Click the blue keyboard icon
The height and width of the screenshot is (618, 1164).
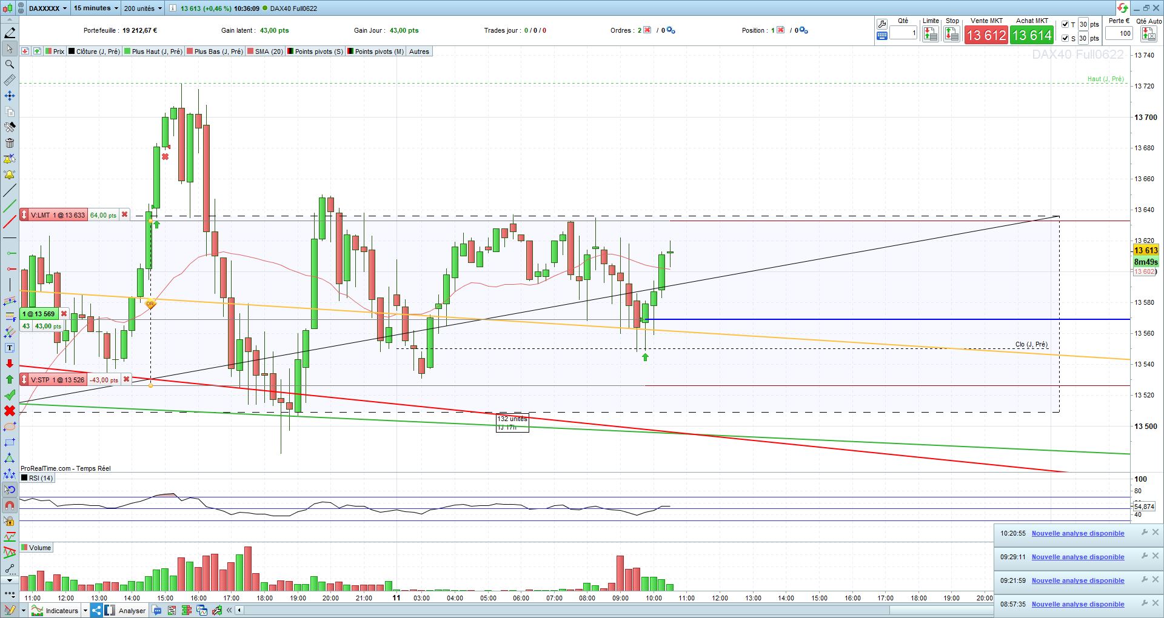pos(882,36)
